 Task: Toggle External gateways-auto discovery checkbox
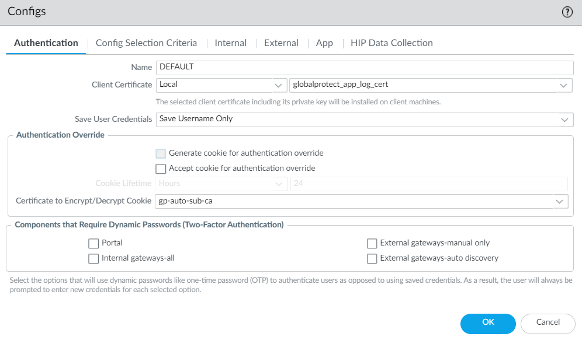(x=372, y=258)
